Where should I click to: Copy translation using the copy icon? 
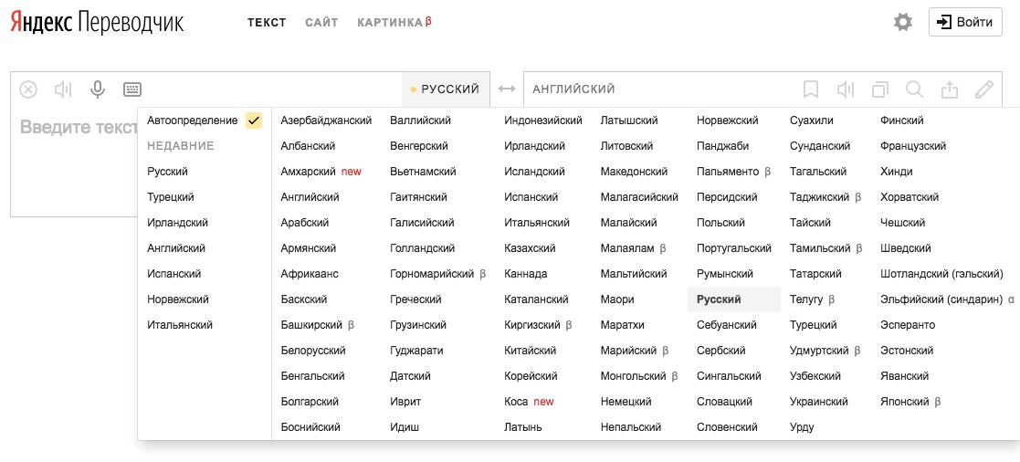[880, 89]
